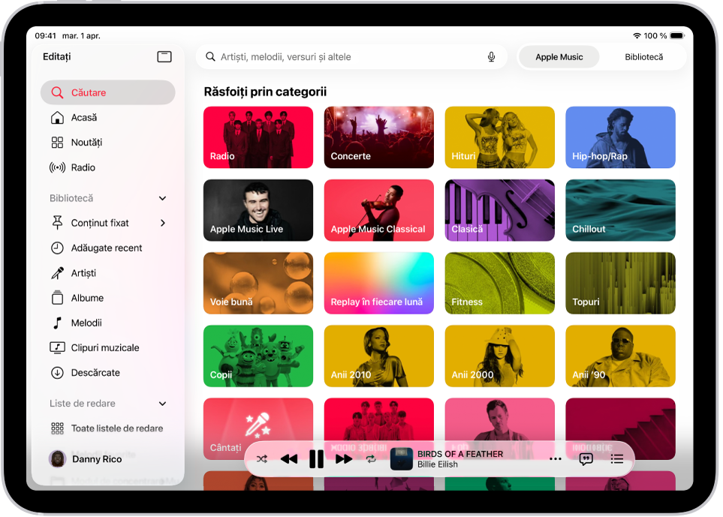This screenshot has height=517, width=723.
Task: Toggle shuffle in the mini player
Action: (262, 459)
